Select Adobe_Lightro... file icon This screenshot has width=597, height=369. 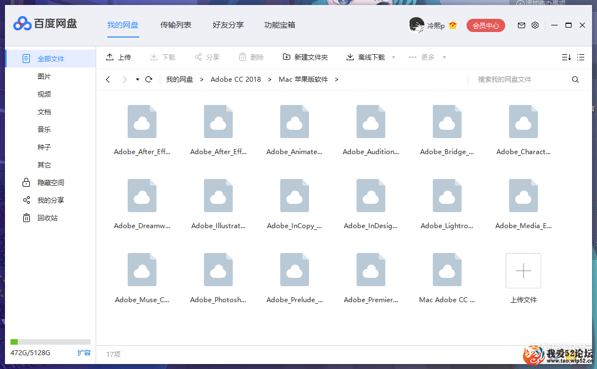pos(447,196)
